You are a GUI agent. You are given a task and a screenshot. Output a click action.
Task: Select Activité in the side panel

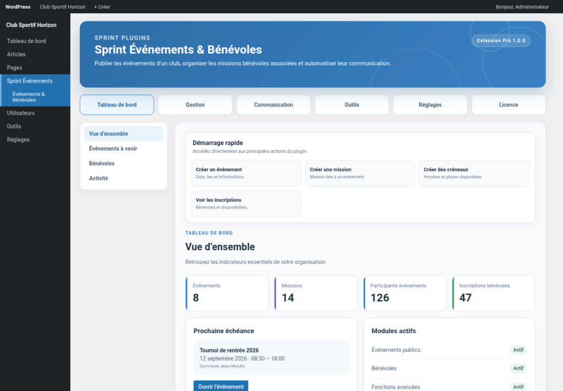click(124, 178)
